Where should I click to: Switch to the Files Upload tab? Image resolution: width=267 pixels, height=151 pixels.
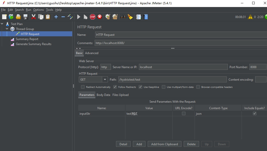pos(120,95)
